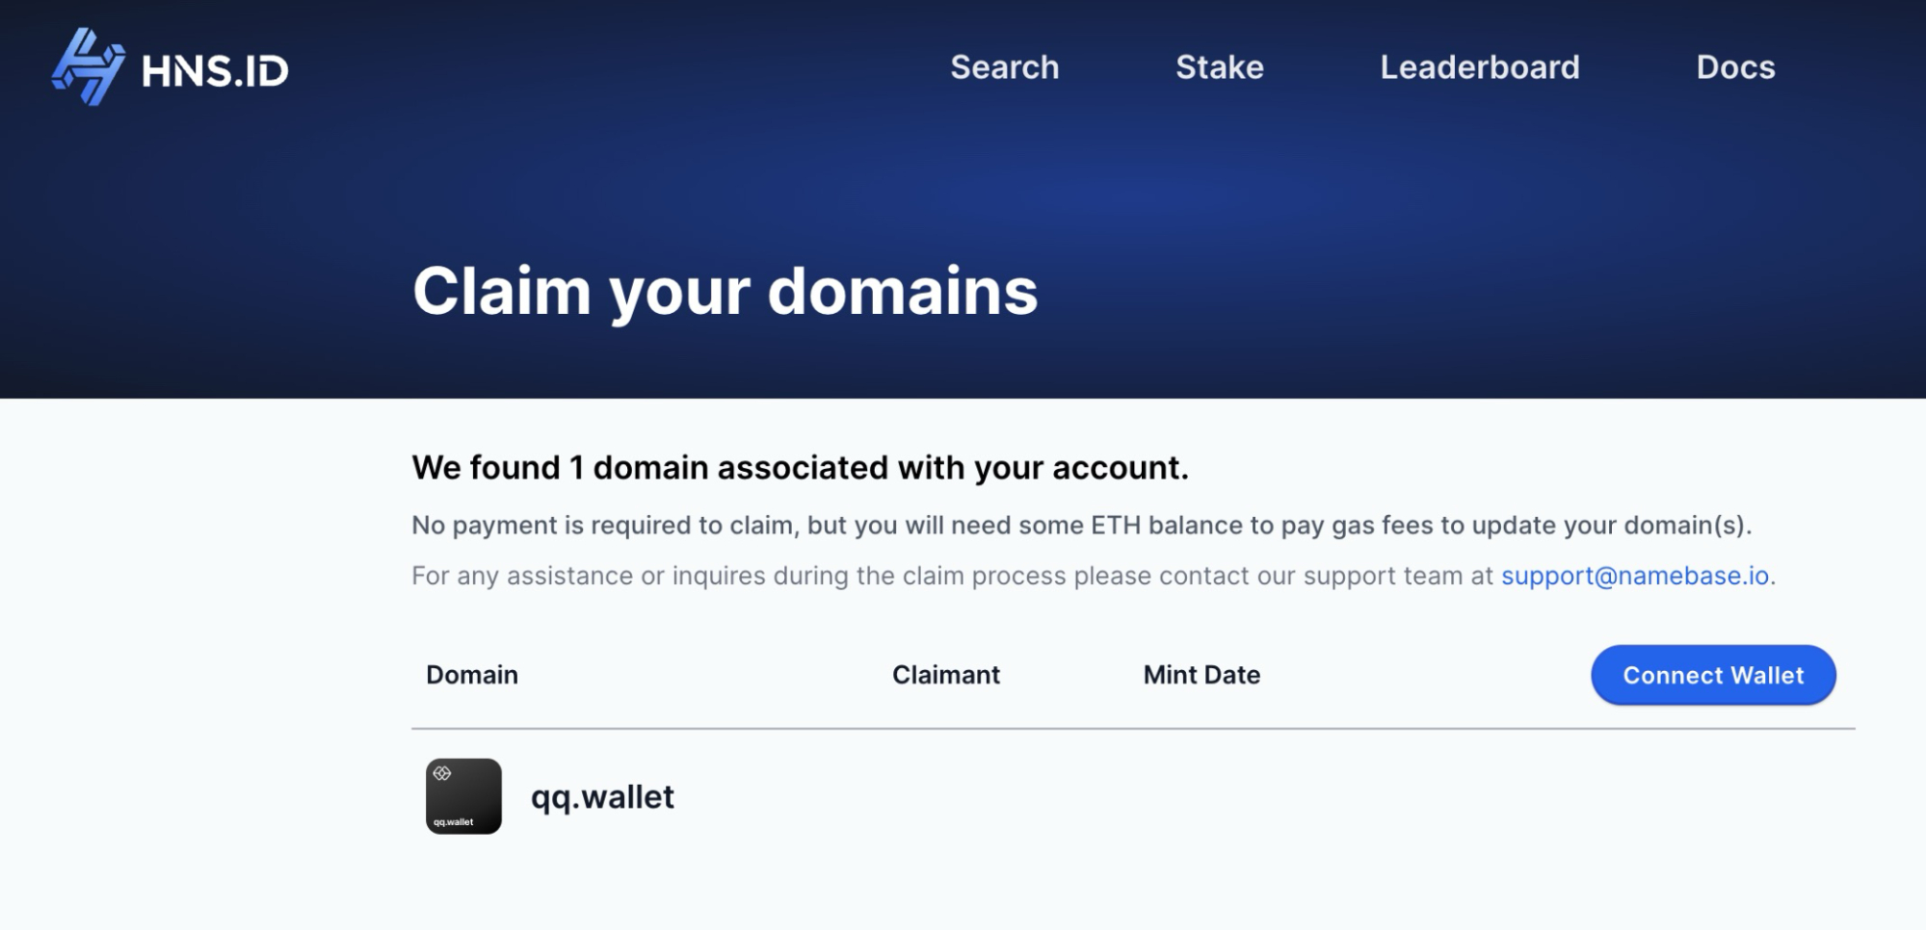
Task: Click the HNS.ID logo icon
Action: click(92, 66)
